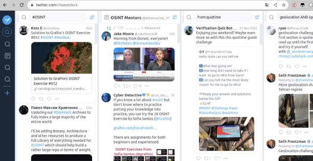Screen dimensions: 313x161
Task: Open the rhinozz.substack.com link
Action: tap(296, 56)
